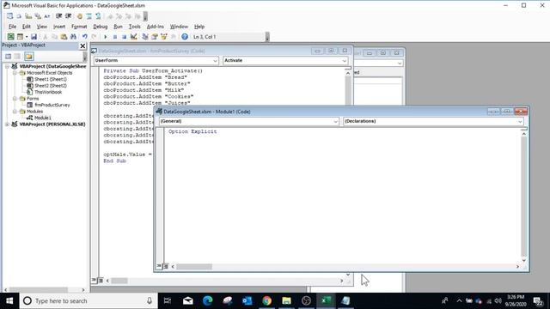Click the Reset stop icon
550x309 pixels.
[124, 36]
